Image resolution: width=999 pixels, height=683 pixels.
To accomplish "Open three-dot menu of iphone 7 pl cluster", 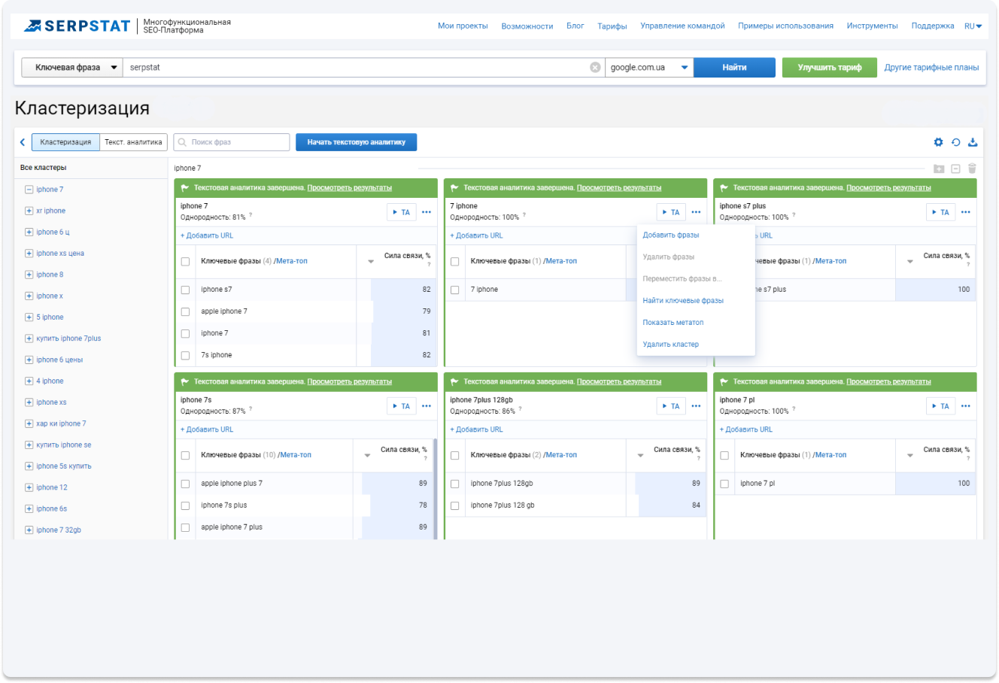I will [966, 406].
